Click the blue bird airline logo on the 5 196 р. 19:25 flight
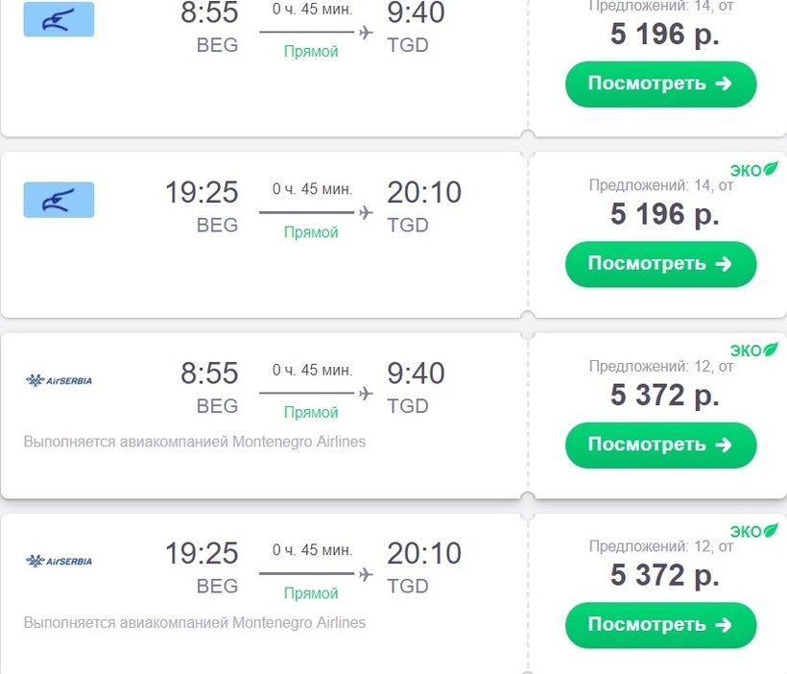The width and height of the screenshot is (787, 674). (59, 200)
